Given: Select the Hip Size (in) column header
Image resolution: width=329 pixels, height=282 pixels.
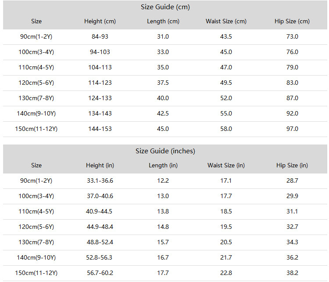Looking at the screenshot, I should pos(292,165).
